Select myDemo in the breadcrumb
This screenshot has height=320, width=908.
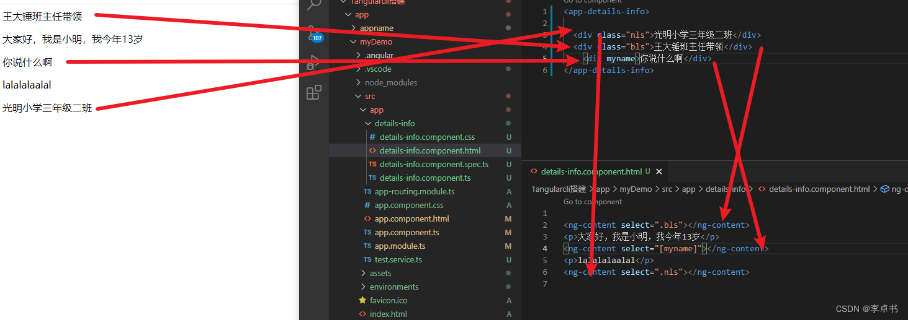tap(636, 189)
